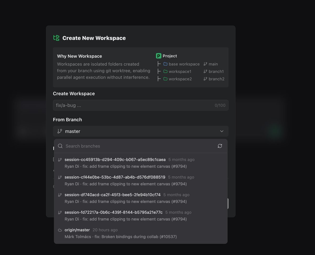Select the origin/master remote branch
315x255 pixels.
141,233
